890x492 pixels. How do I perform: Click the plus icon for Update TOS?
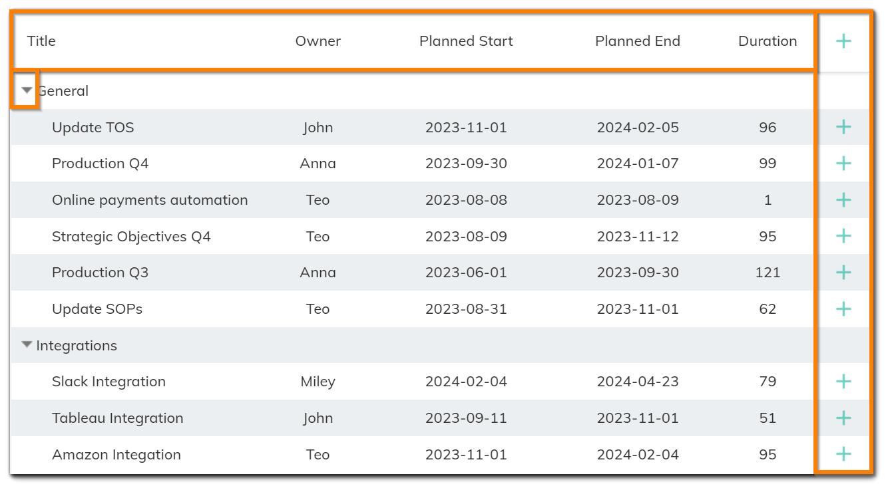pos(843,127)
